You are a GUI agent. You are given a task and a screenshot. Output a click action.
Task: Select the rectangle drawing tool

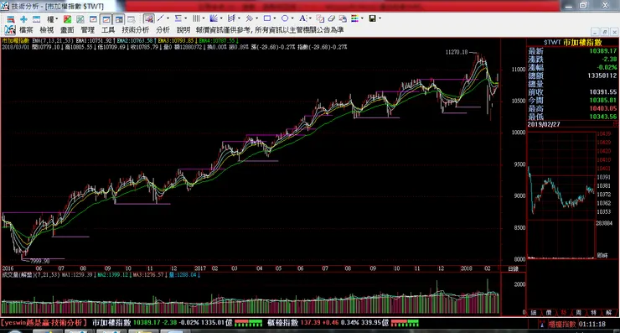pos(267,18)
